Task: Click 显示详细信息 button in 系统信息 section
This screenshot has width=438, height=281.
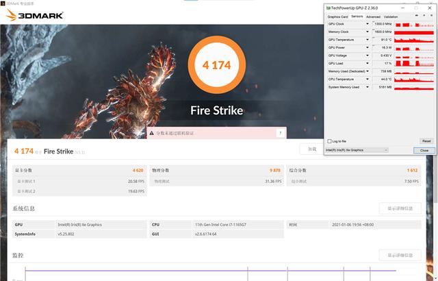Action: (x=400, y=208)
